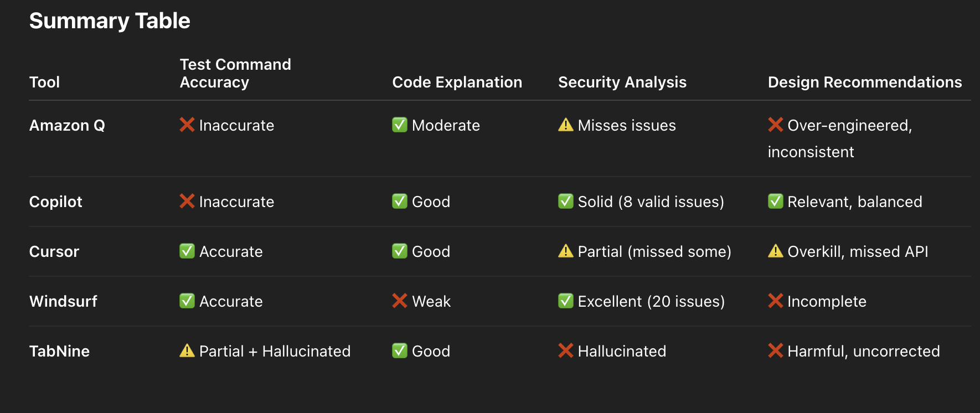The width and height of the screenshot is (980, 413).
Task: Click the red X icon beside Amazon Q Inaccurate
Action: point(187,125)
